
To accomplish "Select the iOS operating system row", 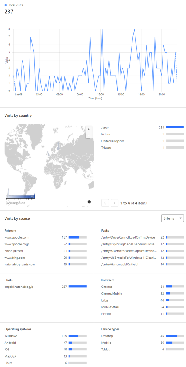I will click(x=46, y=349).
